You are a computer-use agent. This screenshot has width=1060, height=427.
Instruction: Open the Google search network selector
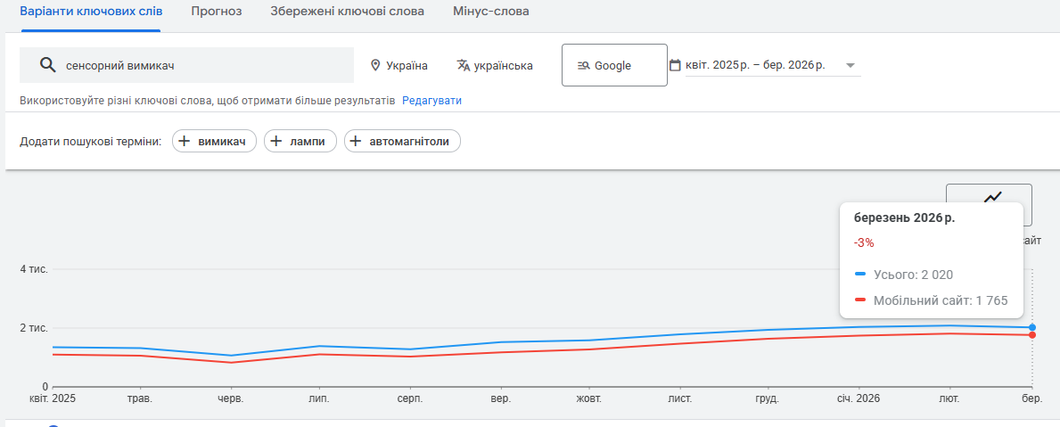coord(613,65)
